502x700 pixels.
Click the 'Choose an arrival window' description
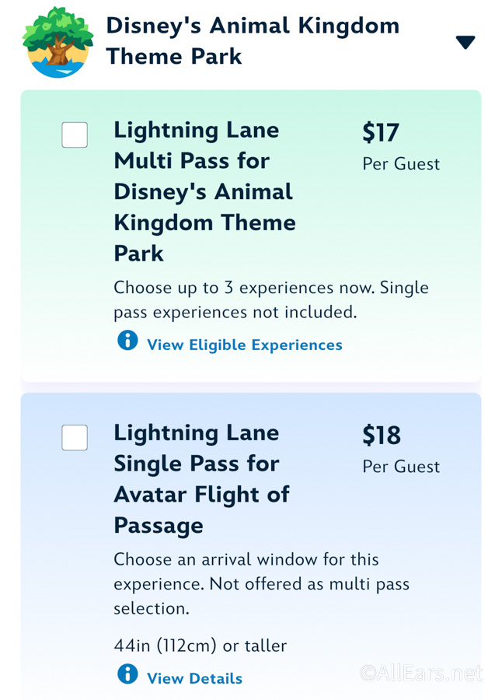pyautogui.click(x=261, y=584)
